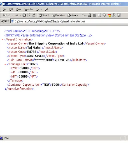The height and width of the screenshot is (143, 128).
Task: Click the 'TON' Unit attribute value
Action: [32, 64]
